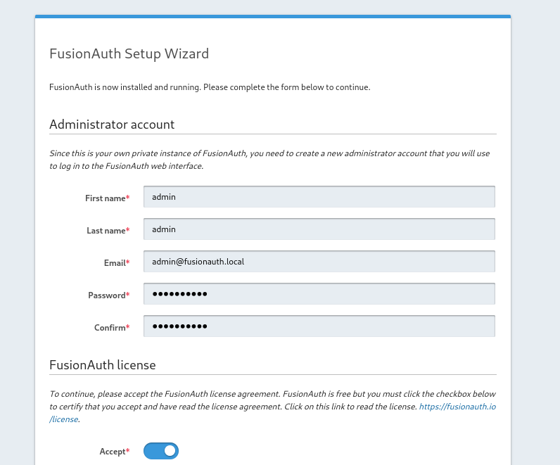Image resolution: width=560 pixels, height=465 pixels.
Task: Click the FusionAuth license section heading
Action: point(103,365)
